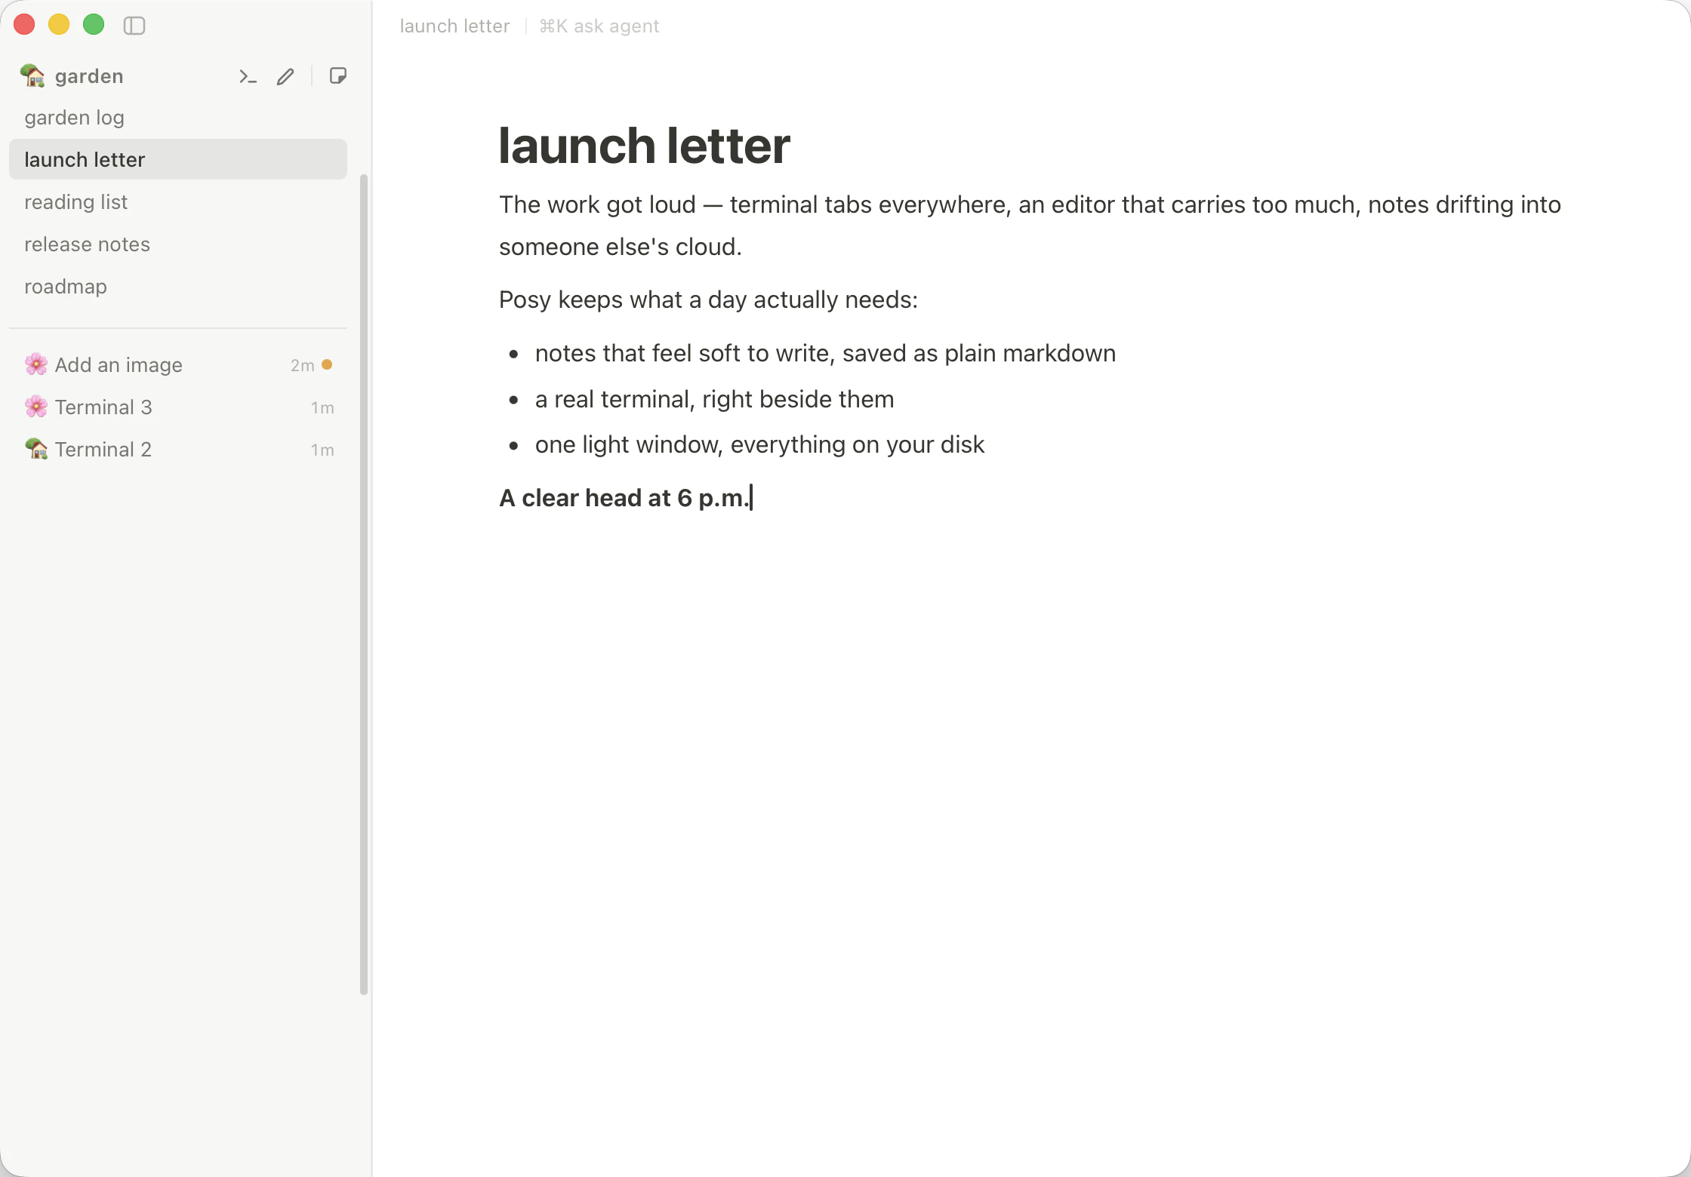The image size is (1691, 1177).
Task: Close the window with red button
Action: (x=25, y=25)
